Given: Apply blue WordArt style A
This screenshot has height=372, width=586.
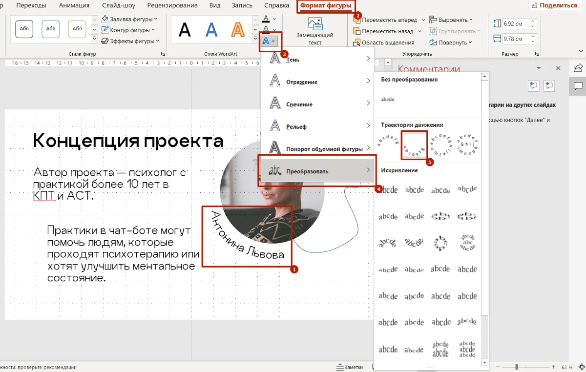Looking at the screenshot, I should coord(211,30).
